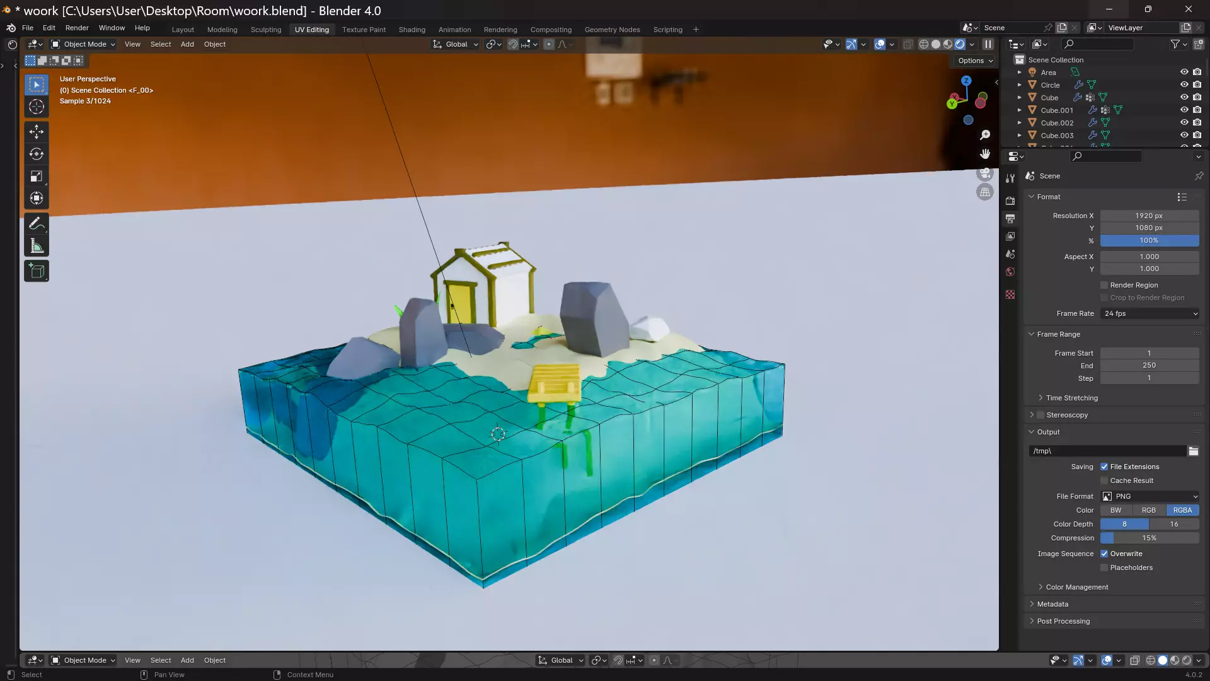Open the Frame Rate 24 fps dropdown

1149,313
